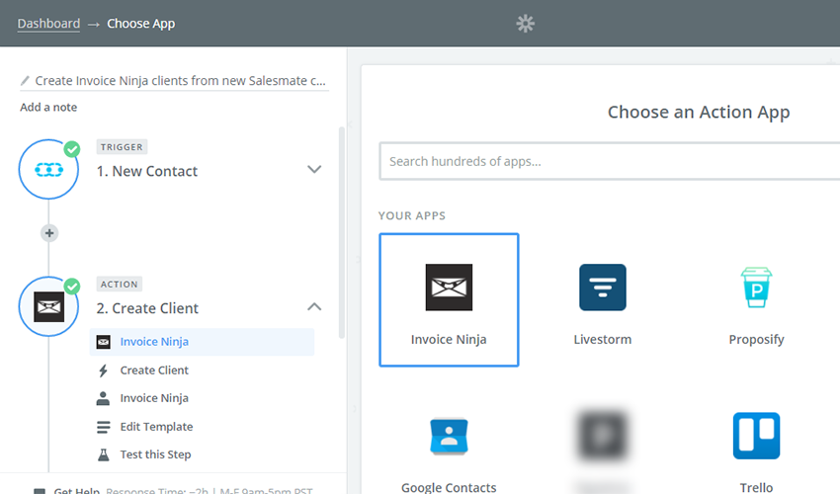The image size is (840, 494).
Task: Choose the Invoice Ninja app tile
Action: 449,300
